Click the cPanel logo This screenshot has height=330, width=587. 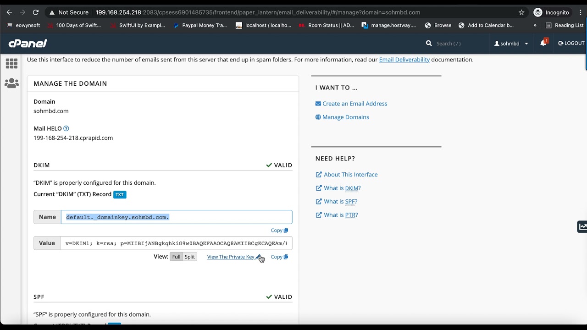tap(28, 44)
